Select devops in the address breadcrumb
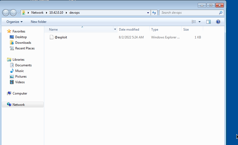 [x=75, y=13]
